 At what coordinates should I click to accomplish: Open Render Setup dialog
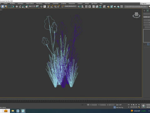(108, 7)
